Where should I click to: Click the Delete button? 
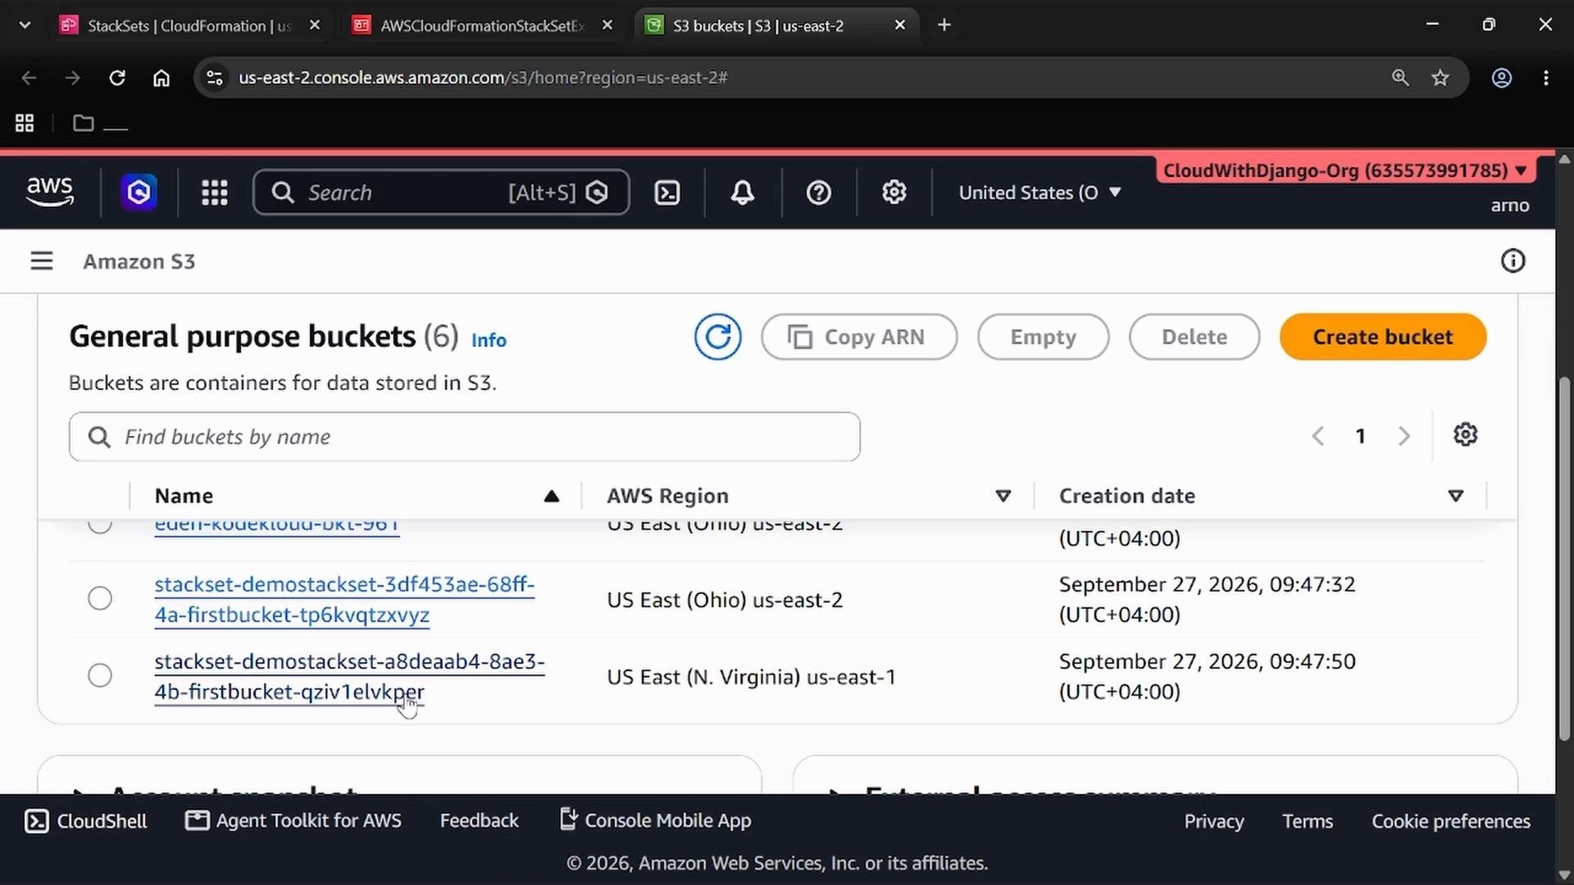(1194, 337)
